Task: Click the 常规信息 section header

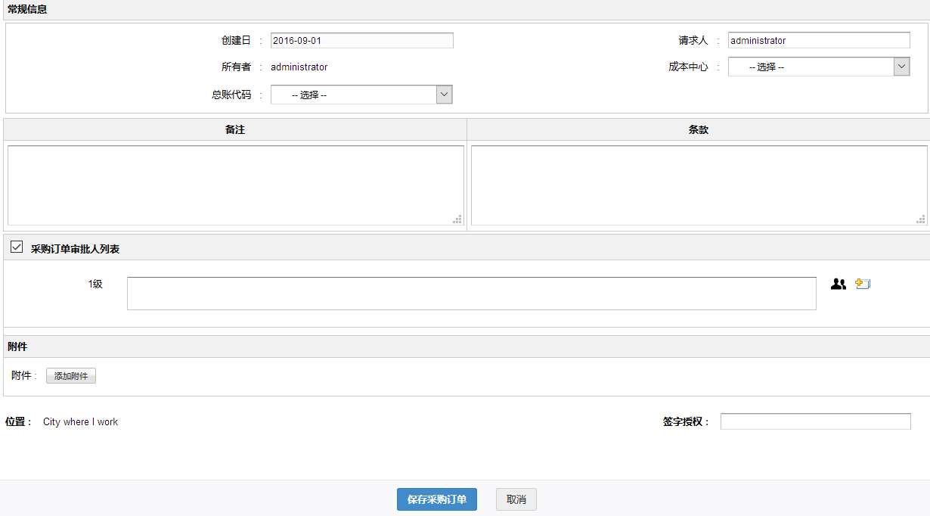Action: click(27, 10)
